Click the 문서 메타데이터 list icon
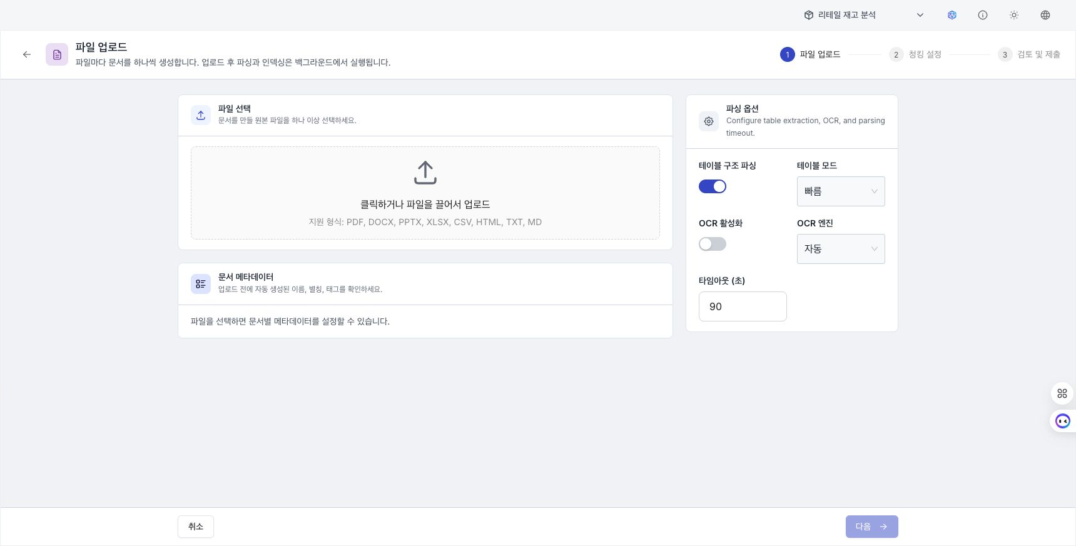The height and width of the screenshot is (546, 1076). point(201,284)
